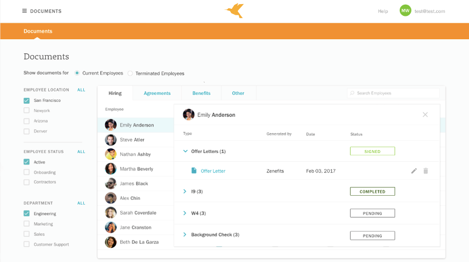This screenshot has width=469, height=262.
Task: Close Emily Anderson's document panel
Action: pos(425,115)
